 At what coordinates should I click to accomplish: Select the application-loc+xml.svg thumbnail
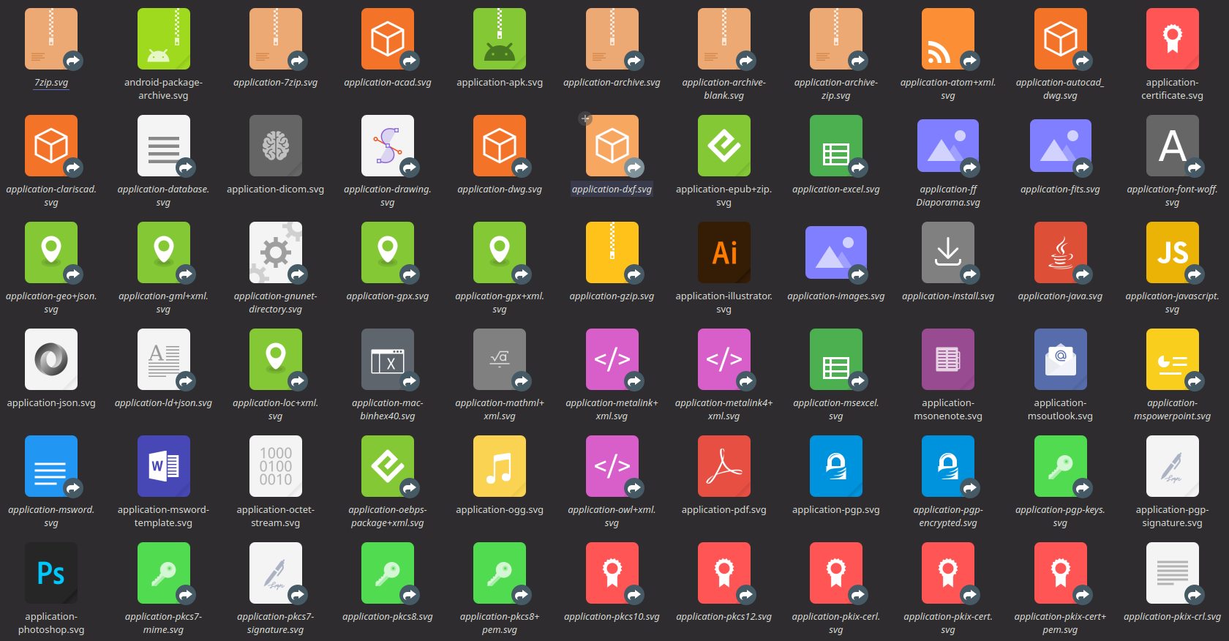(276, 359)
